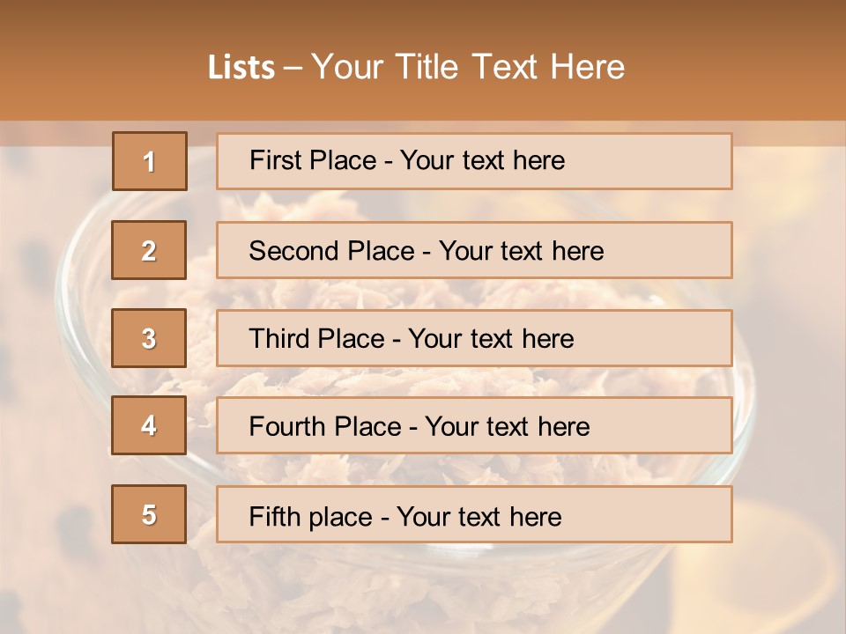Select the number 2 box
This screenshot has width=846, height=634.
coord(149,250)
